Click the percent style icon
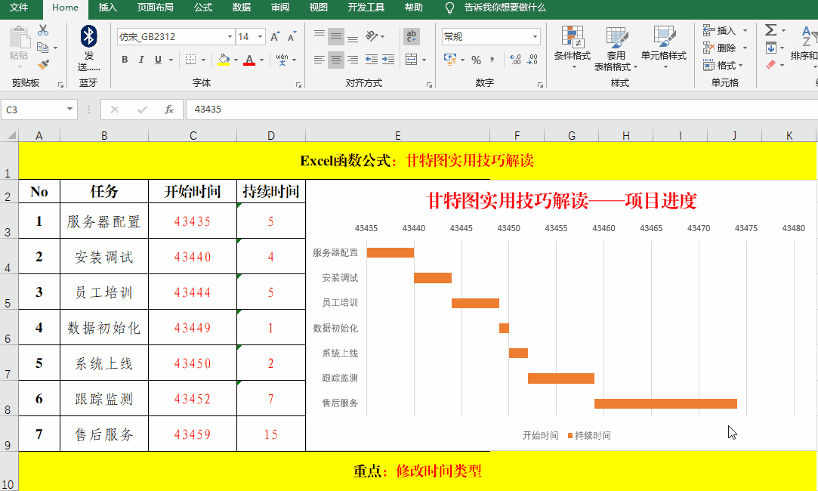This screenshot has width=818, height=491. 476,60
